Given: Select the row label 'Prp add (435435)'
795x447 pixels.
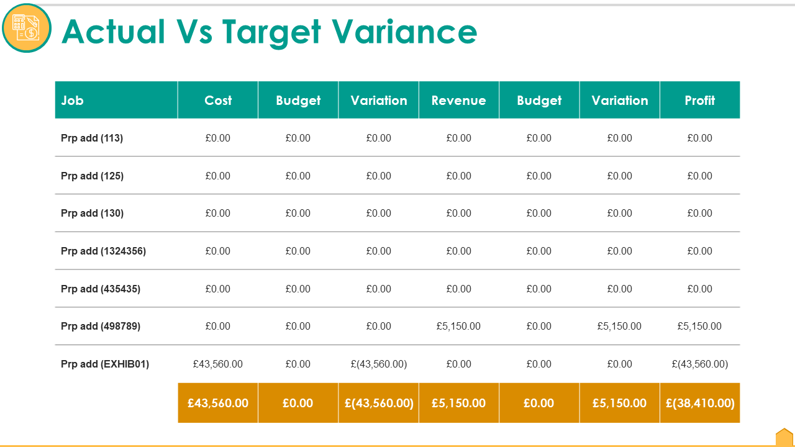Looking at the screenshot, I should pyautogui.click(x=101, y=289).
